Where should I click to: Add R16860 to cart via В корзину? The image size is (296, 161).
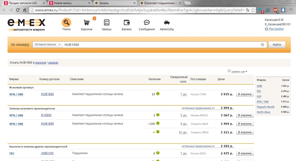click(245, 115)
